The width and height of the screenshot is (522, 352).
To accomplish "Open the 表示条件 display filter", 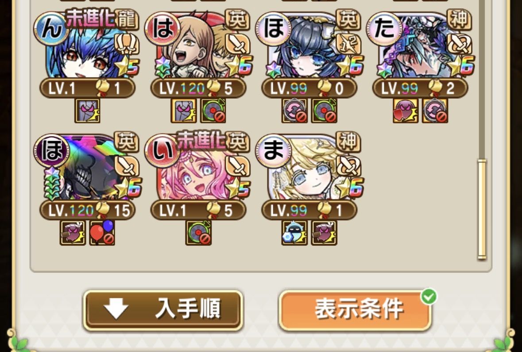I will tap(355, 310).
